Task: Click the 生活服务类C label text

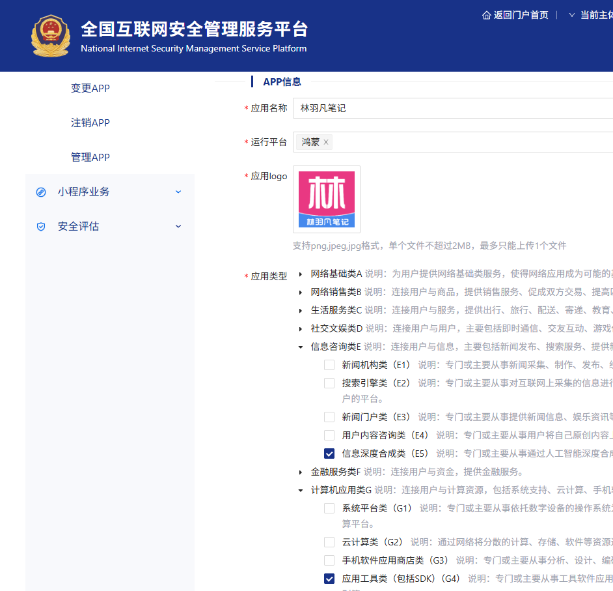Action: pyautogui.click(x=336, y=310)
